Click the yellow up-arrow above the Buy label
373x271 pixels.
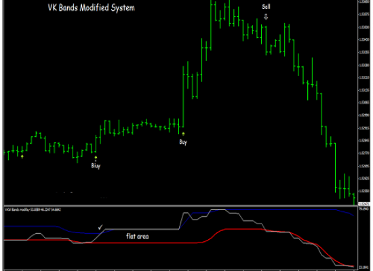click(183, 134)
